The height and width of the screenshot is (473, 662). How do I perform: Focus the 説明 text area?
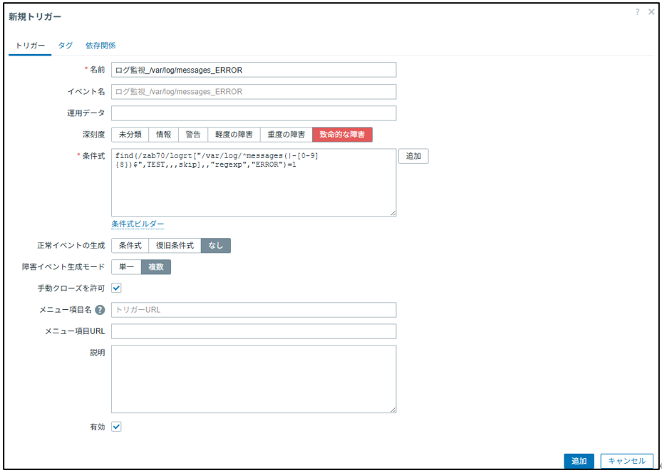(254, 379)
